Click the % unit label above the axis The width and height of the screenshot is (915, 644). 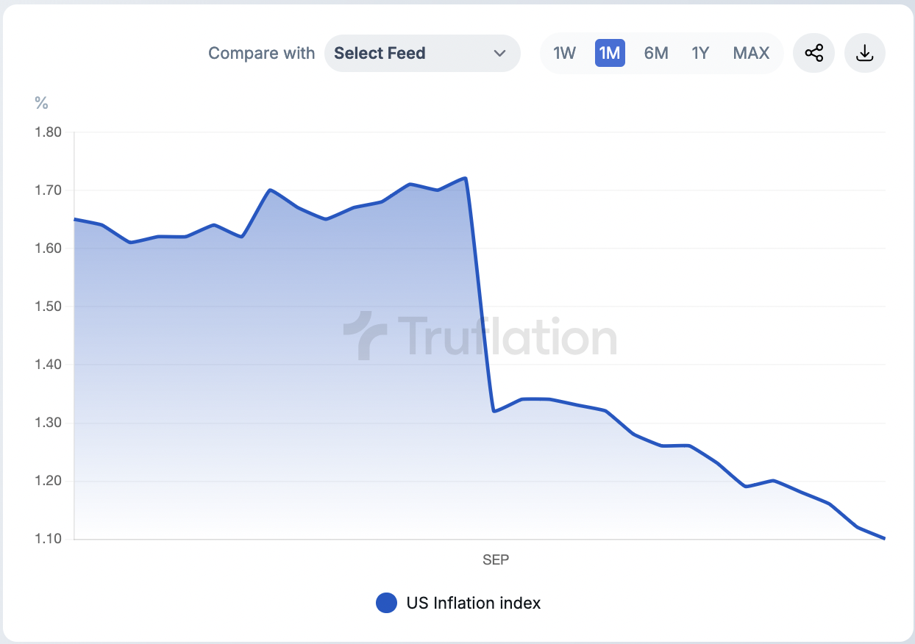41,104
